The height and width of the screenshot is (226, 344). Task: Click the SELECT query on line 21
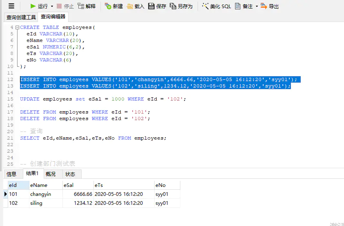(93, 138)
